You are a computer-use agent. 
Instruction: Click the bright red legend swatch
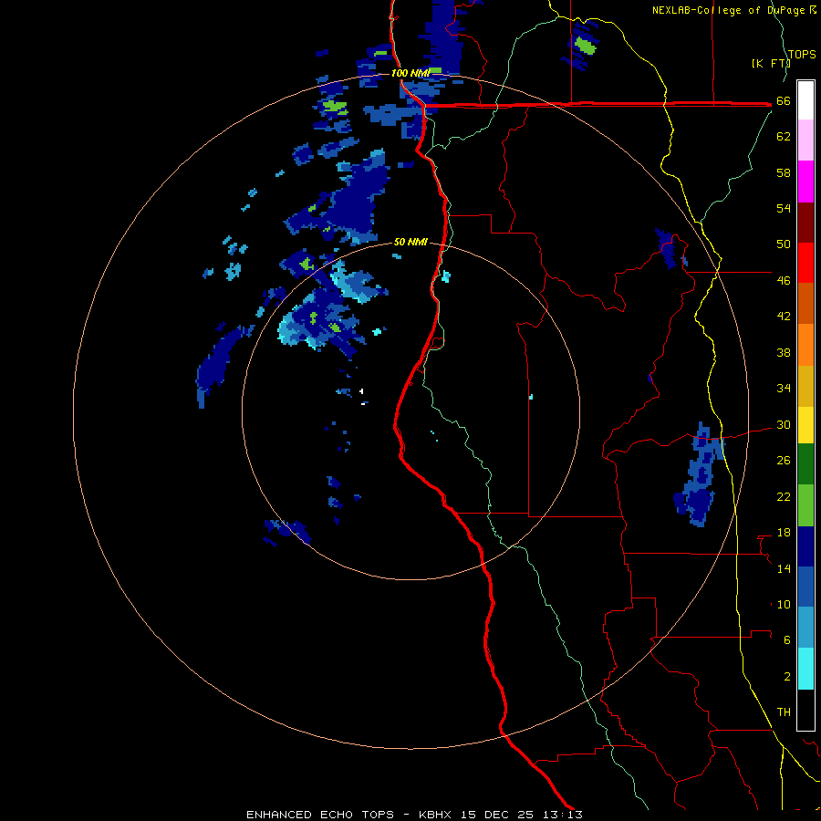(805, 263)
